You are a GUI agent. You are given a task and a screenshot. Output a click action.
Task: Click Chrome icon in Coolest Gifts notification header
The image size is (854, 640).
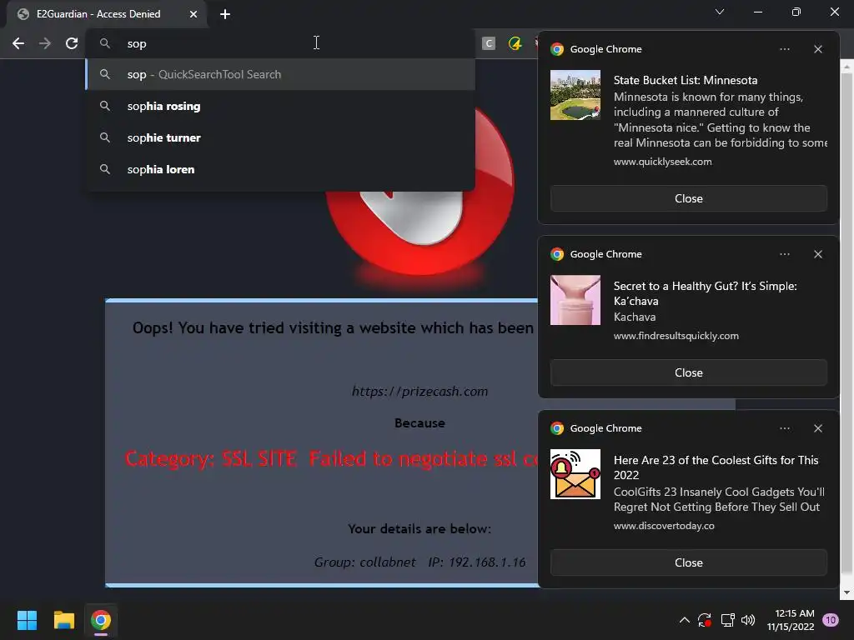[x=556, y=428]
